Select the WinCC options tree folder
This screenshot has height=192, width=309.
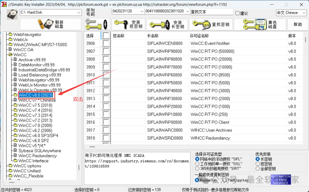pos(27,166)
